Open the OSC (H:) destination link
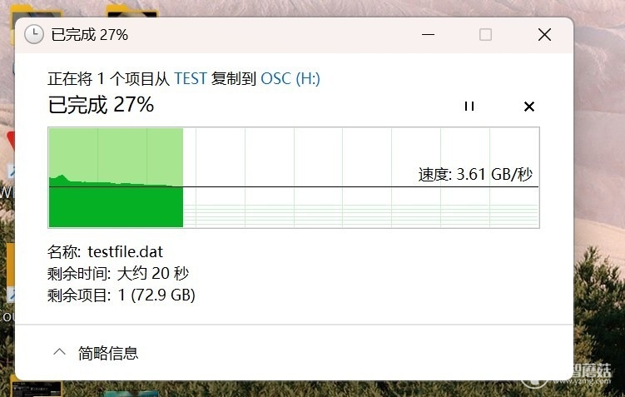Image resolution: width=625 pixels, height=397 pixels. (290, 78)
